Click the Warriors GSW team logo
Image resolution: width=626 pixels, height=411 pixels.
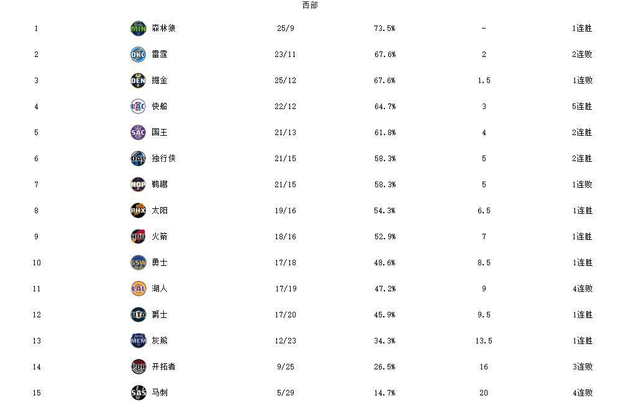click(138, 263)
